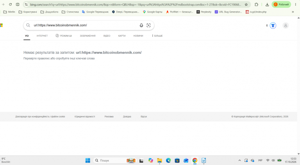The height and width of the screenshot is (165, 300).
Task: Click the Microsoft logo in the Bing header
Action: tap(1, 25)
